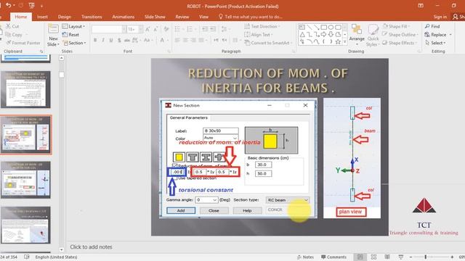Decrease the list indent level
The image size is (465, 261).
click(x=205, y=29)
